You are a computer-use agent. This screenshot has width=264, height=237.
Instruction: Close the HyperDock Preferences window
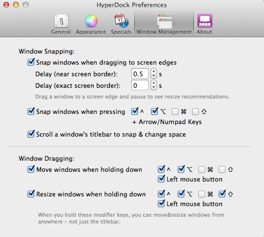6,5
